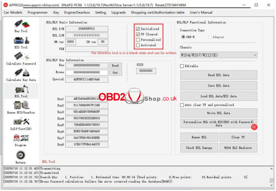Select the OBD-K connection type

click(183, 37)
